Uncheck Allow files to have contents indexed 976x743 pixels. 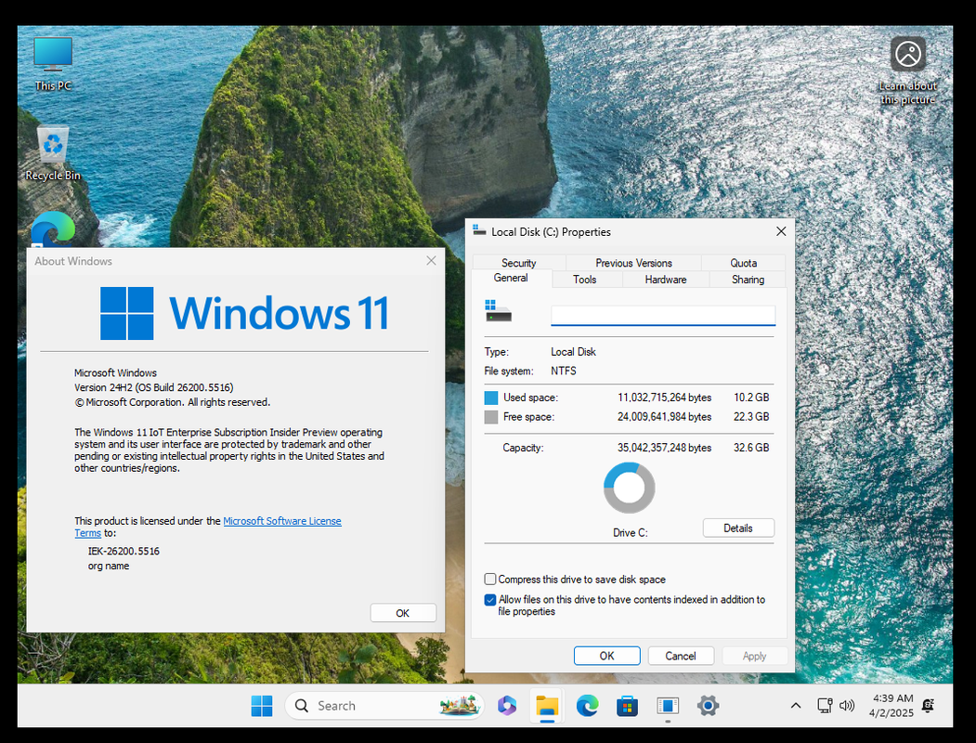pos(490,600)
